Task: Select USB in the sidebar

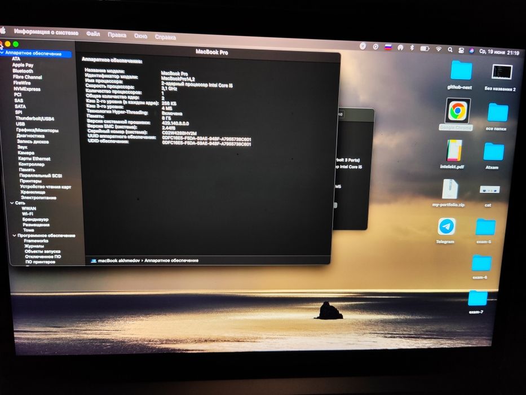Action: [20, 124]
